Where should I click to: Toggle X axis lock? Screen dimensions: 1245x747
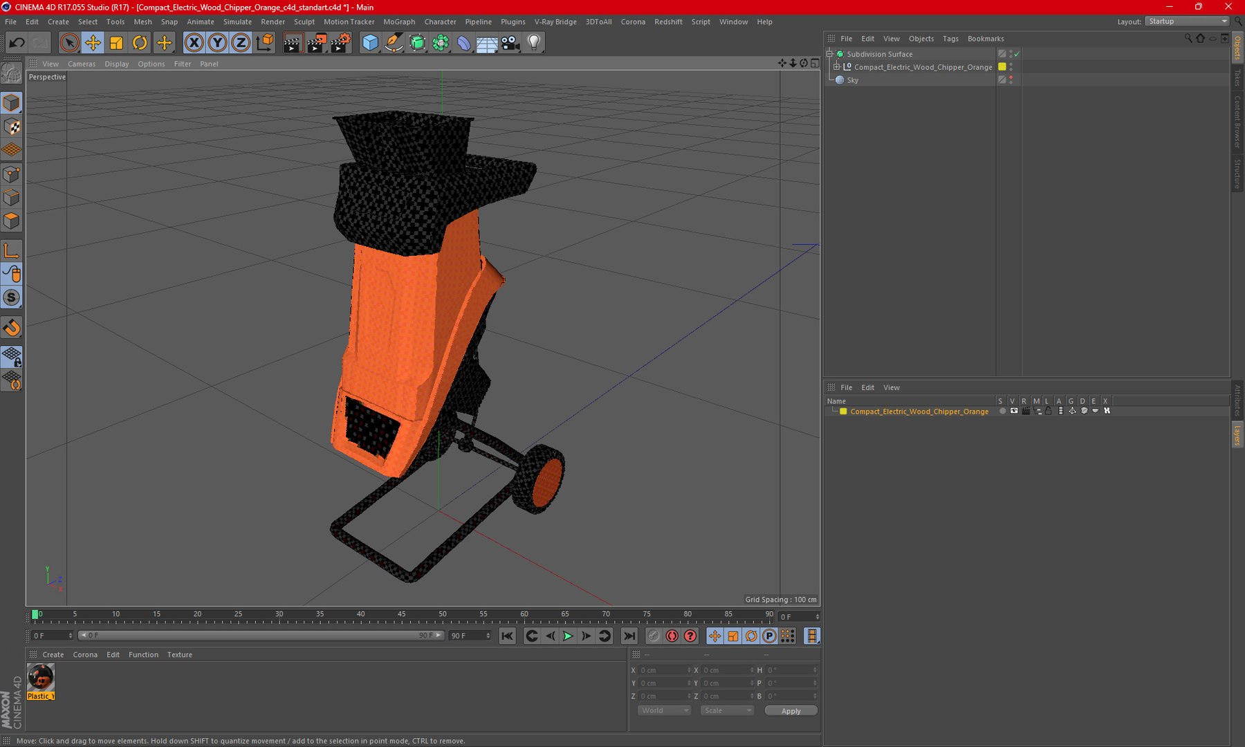pos(194,43)
